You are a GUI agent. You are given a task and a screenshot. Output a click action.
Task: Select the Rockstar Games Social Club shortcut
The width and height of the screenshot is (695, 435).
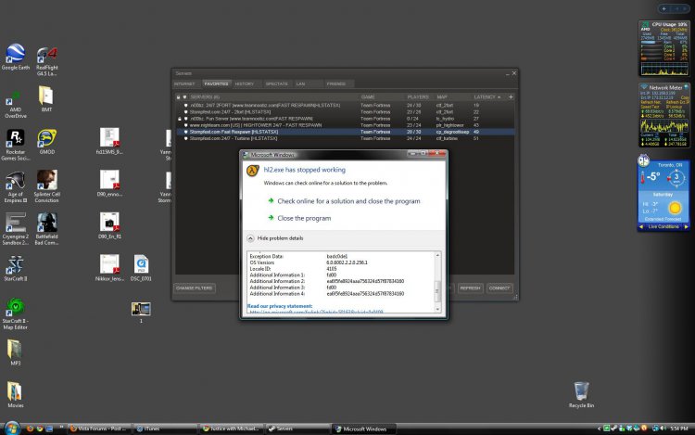[x=16, y=145]
